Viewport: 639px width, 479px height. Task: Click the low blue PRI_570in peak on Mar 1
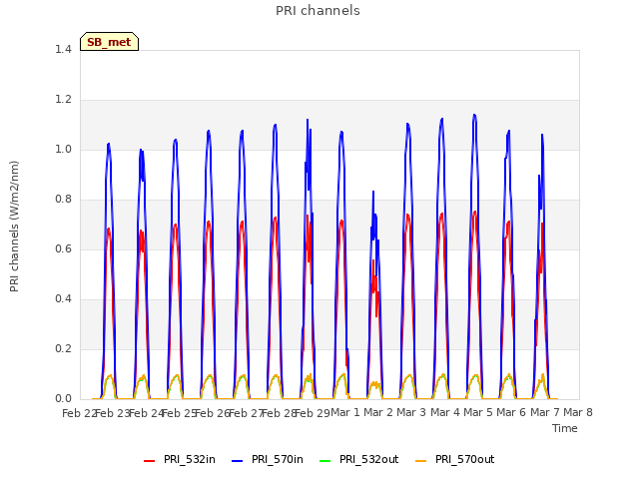(372, 192)
